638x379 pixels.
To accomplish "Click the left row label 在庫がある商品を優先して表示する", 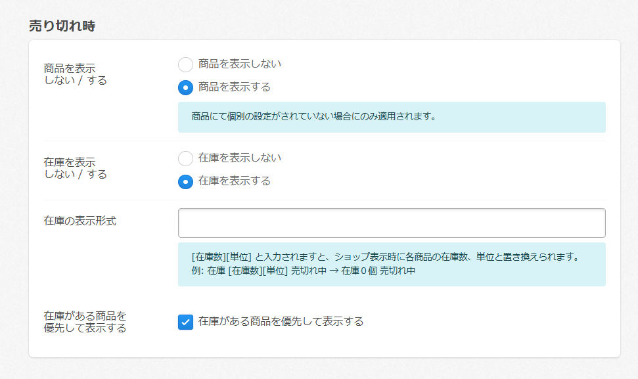I will click(x=85, y=322).
